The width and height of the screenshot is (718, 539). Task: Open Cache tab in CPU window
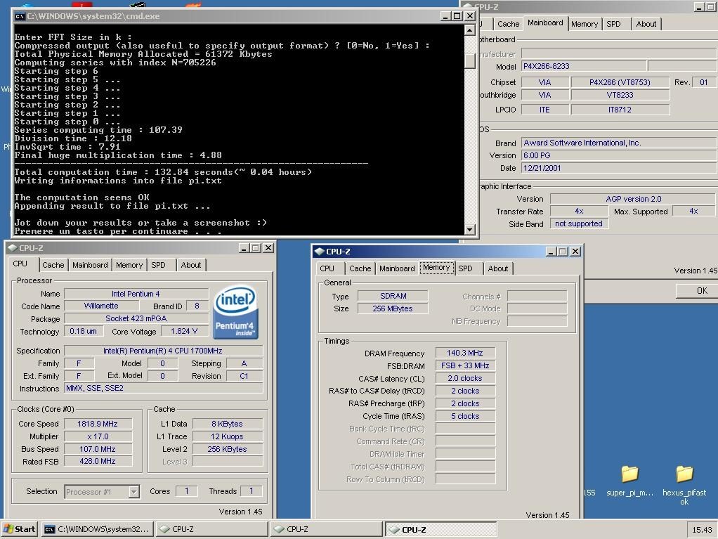click(x=53, y=265)
